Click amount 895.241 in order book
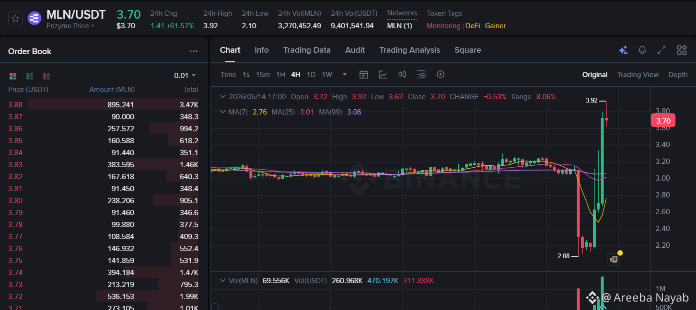 (x=121, y=104)
